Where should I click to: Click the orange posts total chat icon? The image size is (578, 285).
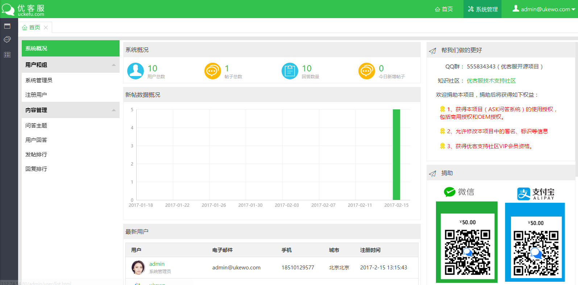213,71
